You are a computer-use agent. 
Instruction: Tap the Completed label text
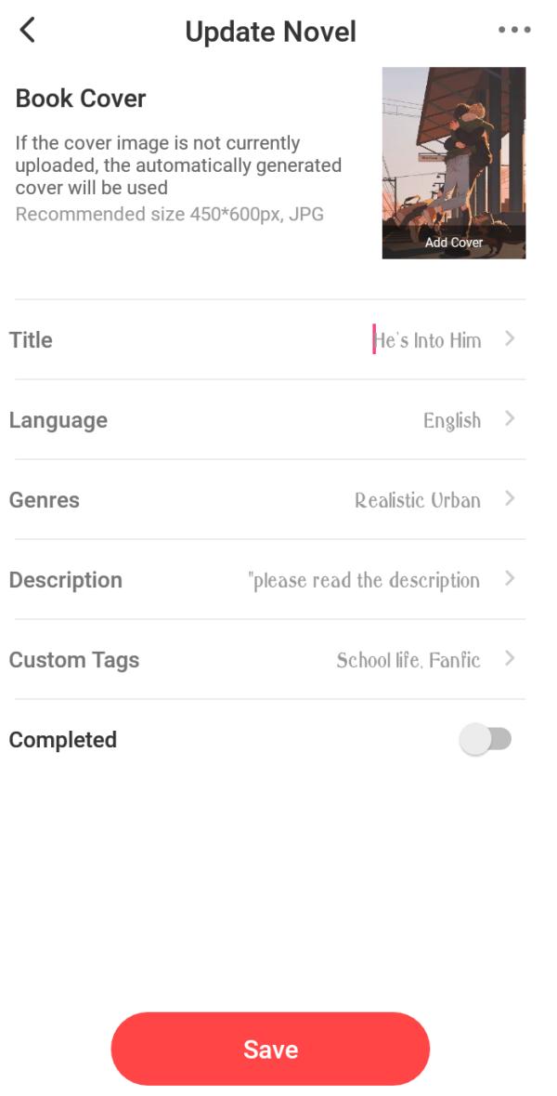pyautogui.click(x=63, y=740)
